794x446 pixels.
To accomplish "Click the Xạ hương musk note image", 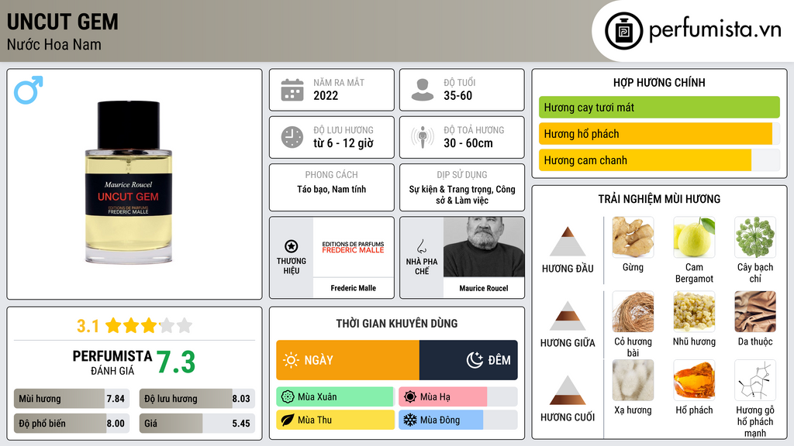I will [x=633, y=380].
